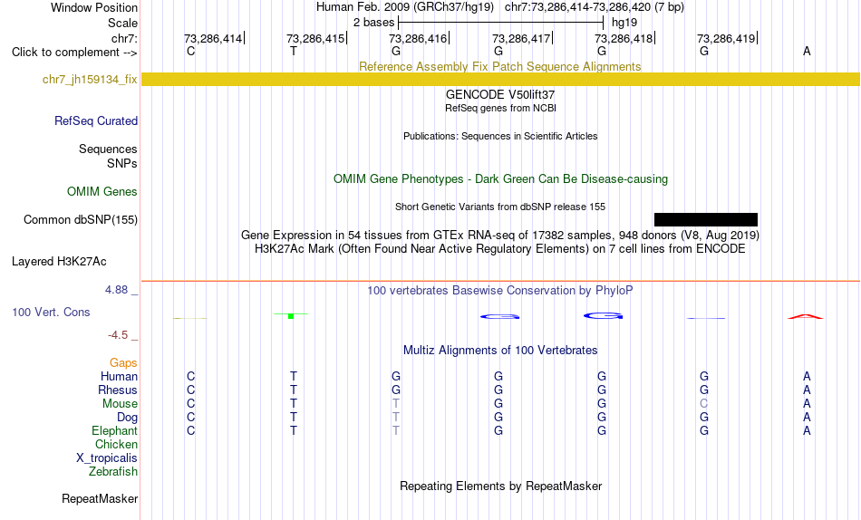The image size is (861, 520).
Task: Click OMIM Gene Phenotypes track title
Action: coord(500,179)
